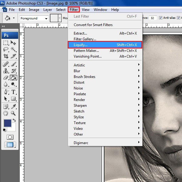Open the pattern picker dropdown arrow
182x182 pixels.
point(60,18)
